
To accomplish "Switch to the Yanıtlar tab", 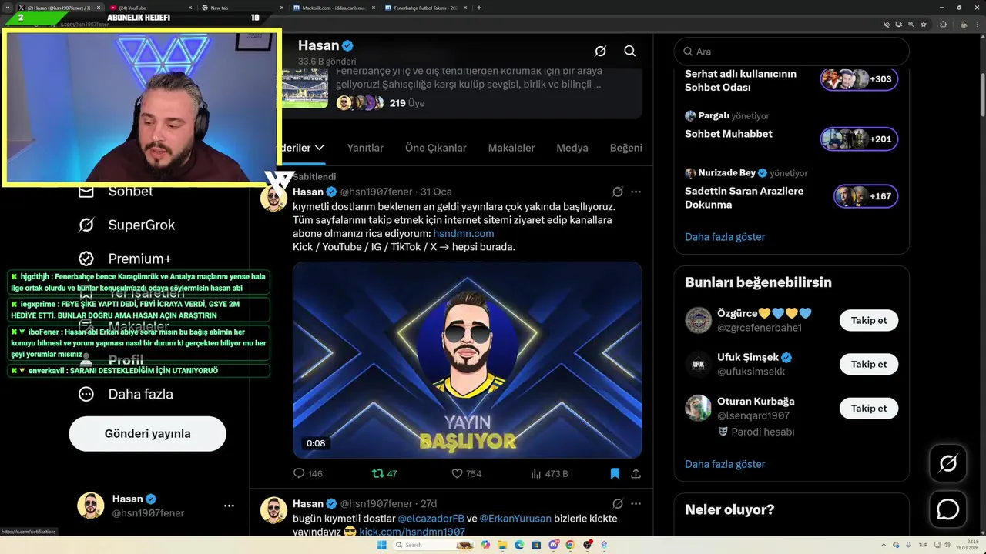I will [x=365, y=148].
